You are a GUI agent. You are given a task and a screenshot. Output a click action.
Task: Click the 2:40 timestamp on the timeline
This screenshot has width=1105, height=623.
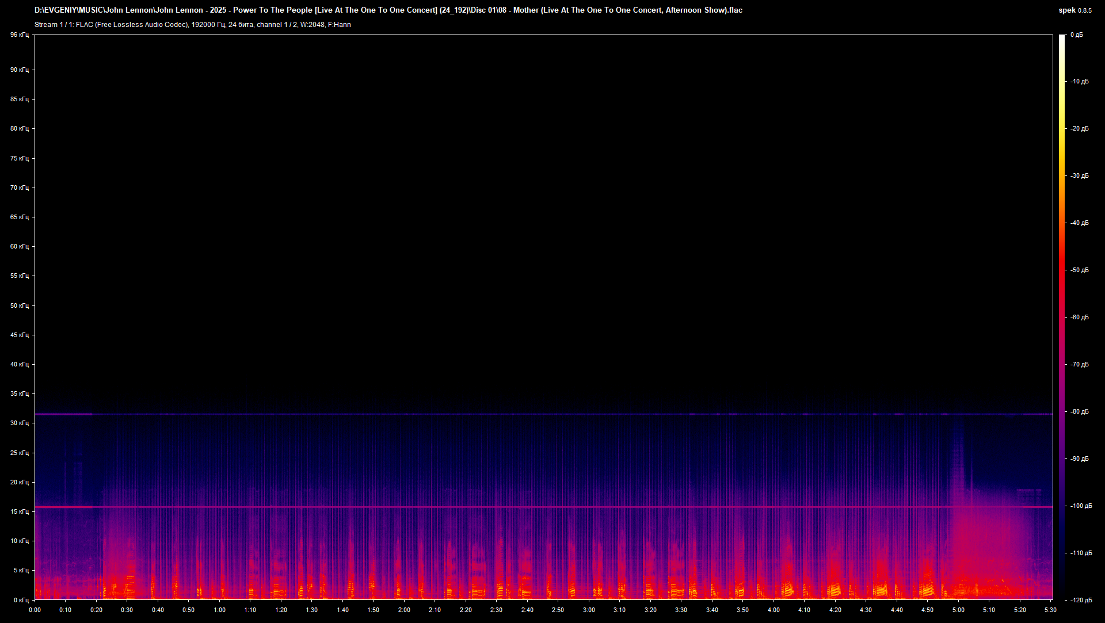click(x=527, y=610)
